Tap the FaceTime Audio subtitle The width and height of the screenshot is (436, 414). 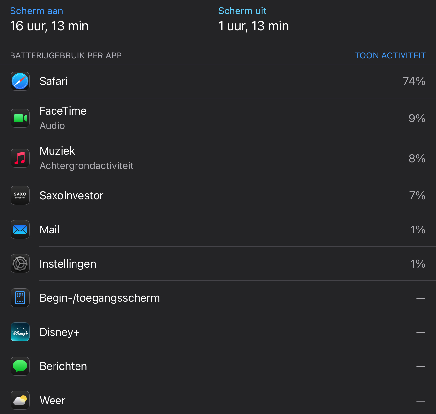point(52,126)
